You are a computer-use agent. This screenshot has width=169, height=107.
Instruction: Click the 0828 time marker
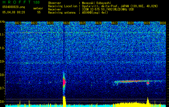[x=131, y=23]
